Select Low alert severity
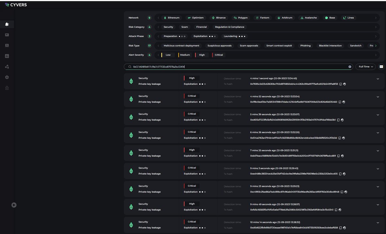This screenshot has height=234, width=386. pos(168,55)
